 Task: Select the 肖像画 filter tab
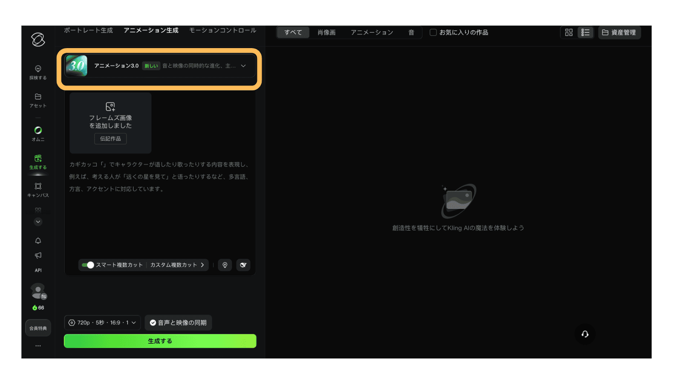[x=326, y=32]
